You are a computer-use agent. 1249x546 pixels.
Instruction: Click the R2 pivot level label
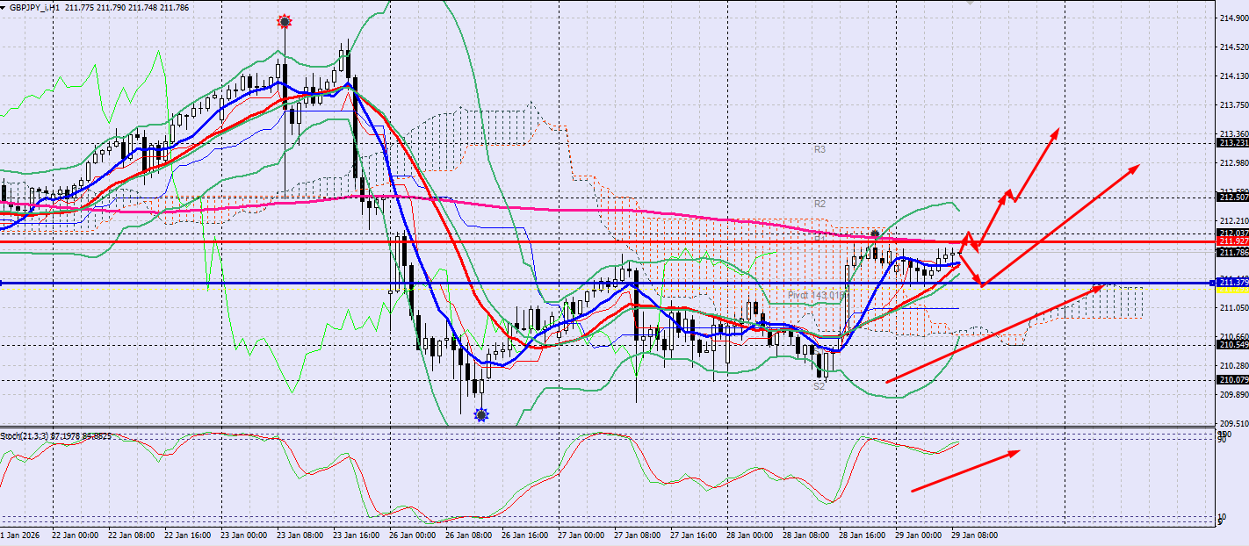click(819, 204)
